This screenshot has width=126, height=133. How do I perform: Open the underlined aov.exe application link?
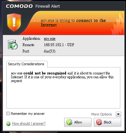tap(49, 38)
